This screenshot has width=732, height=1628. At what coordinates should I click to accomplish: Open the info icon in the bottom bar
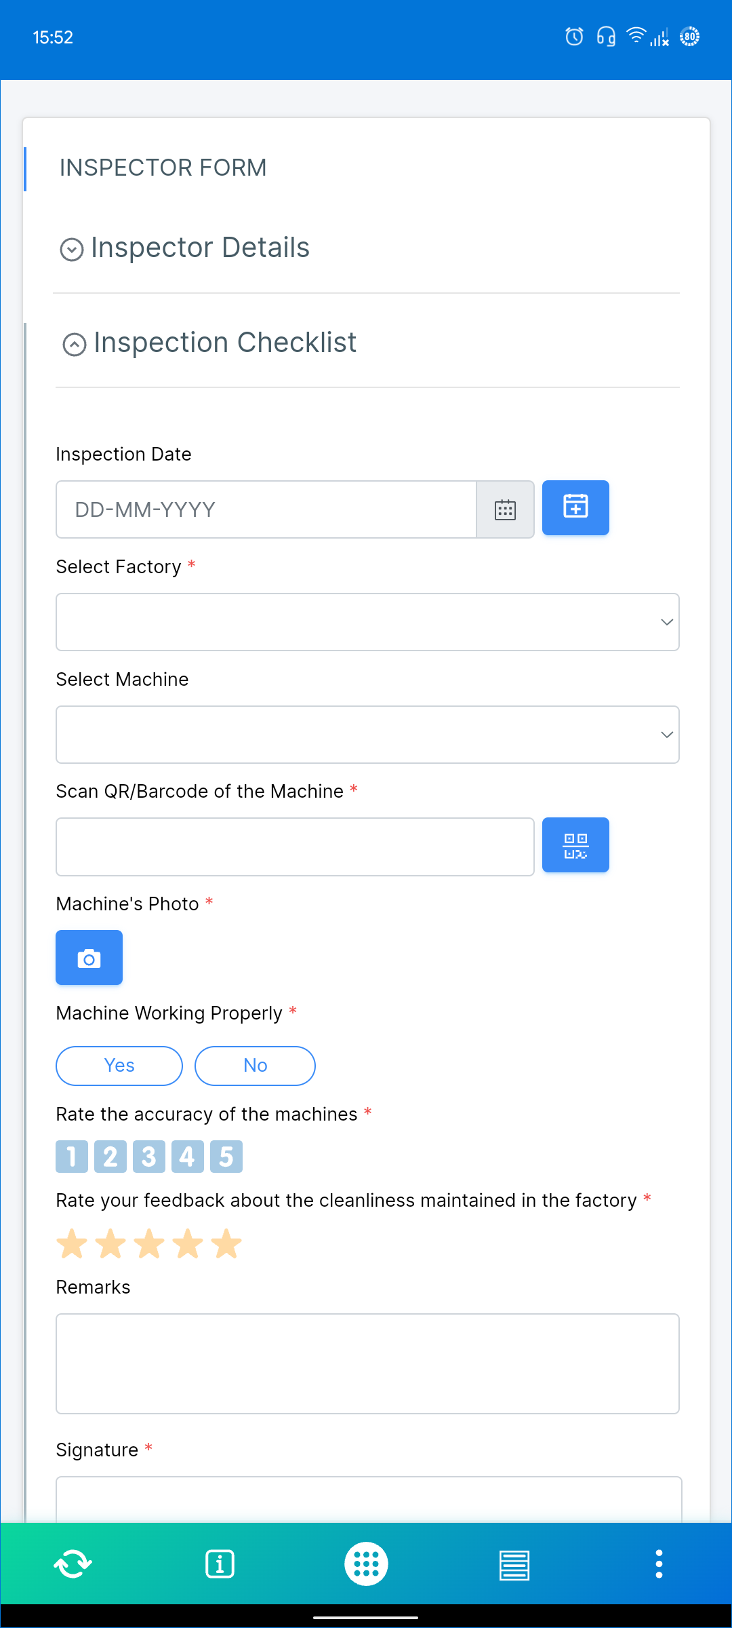[x=220, y=1562]
